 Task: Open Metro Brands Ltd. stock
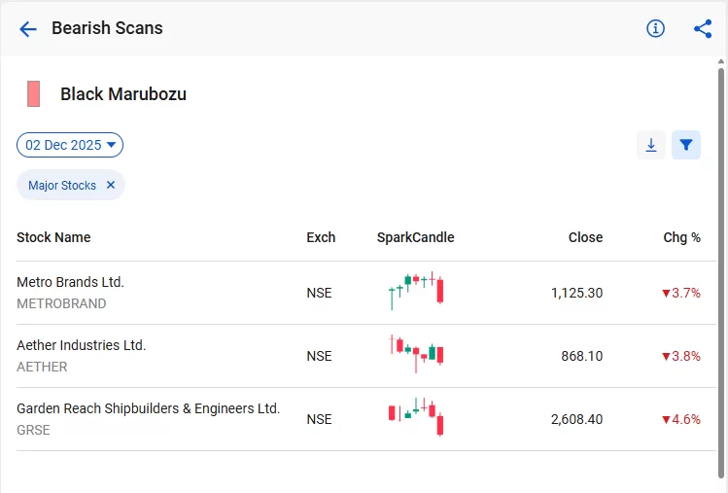coord(71,282)
